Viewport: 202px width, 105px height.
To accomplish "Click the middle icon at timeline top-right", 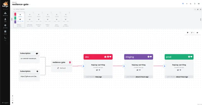I will click(198, 9).
